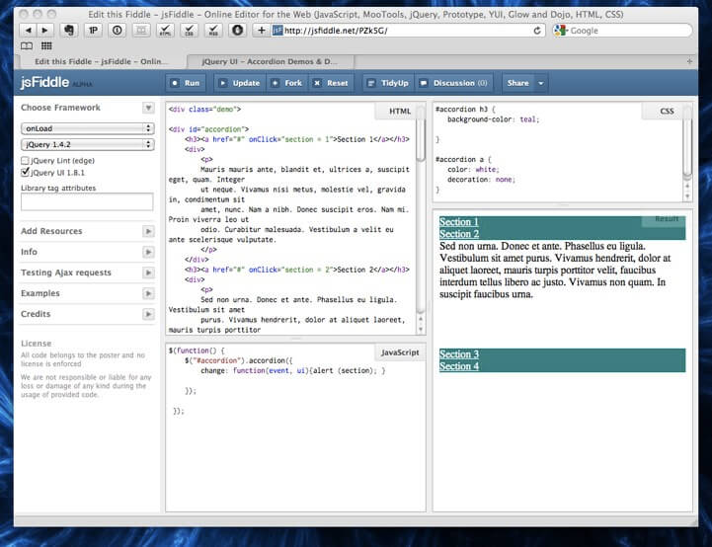Collapse the Choose Framework section arrow
Viewport: 712px width, 547px height.
[148, 108]
